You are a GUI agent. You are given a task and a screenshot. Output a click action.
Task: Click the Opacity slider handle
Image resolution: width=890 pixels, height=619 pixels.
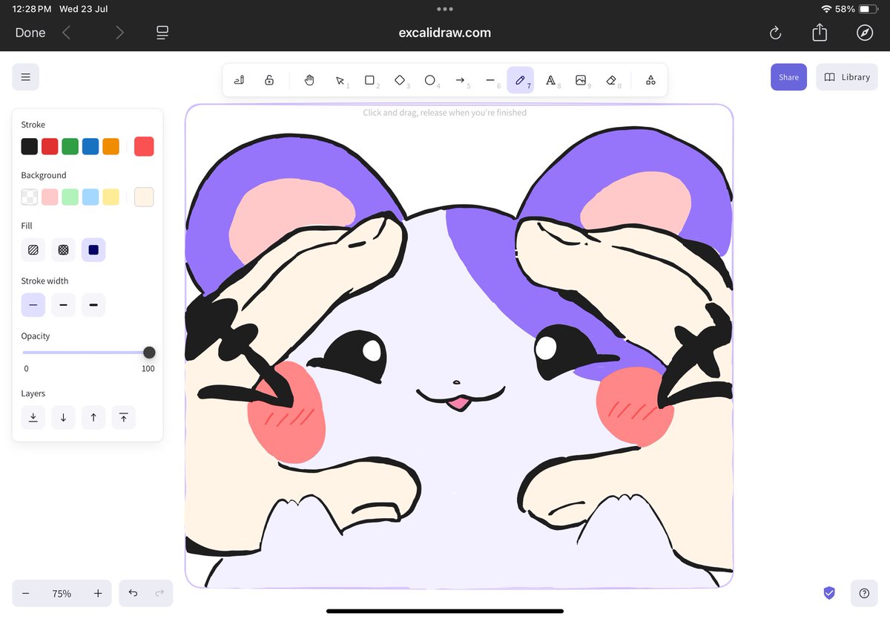click(x=149, y=353)
